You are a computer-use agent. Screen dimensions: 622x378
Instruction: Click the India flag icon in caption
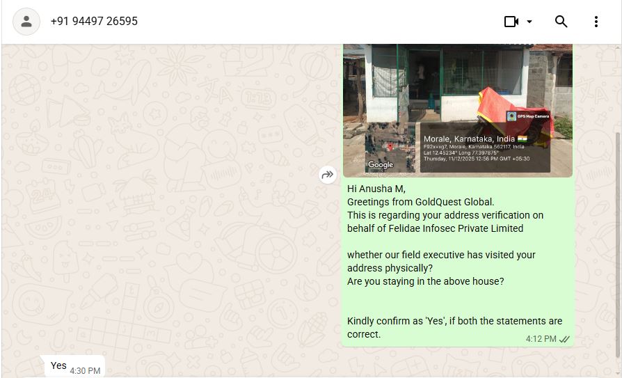pyautogui.click(x=522, y=139)
